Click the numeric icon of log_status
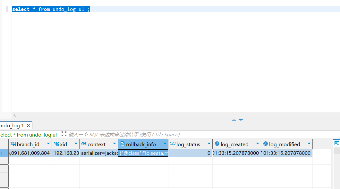 coord(173,144)
